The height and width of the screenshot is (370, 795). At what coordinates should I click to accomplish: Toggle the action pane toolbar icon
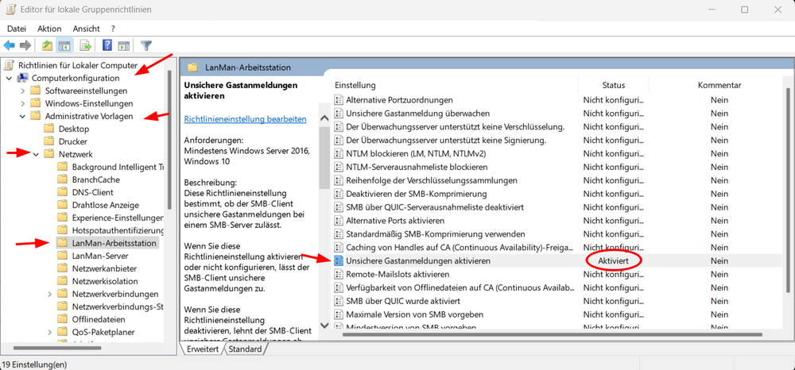coord(124,45)
